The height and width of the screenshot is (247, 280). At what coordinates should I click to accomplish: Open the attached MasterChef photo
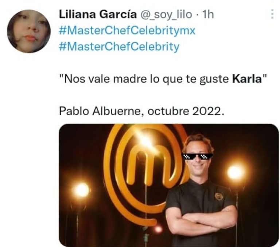[x=169, y=185]
